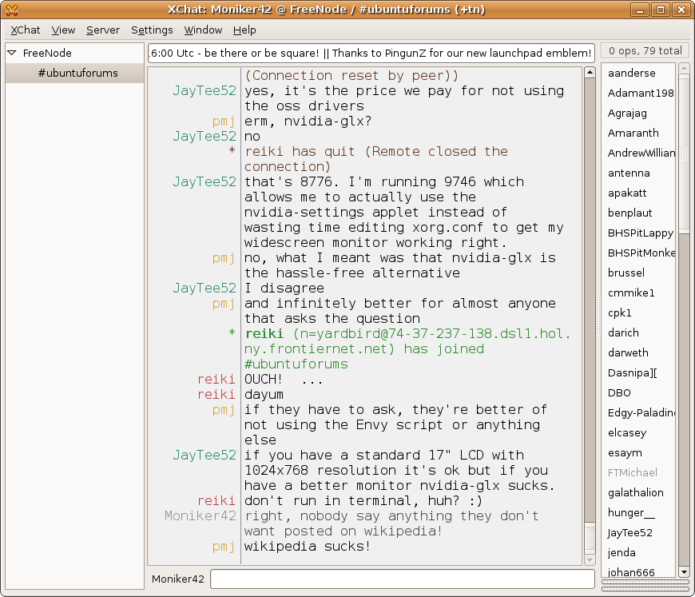This screenshot has height=597, width=695.
Task: Pick the greyed-out FTMichael user entry
Action: pyautogui.click(x=632, y=472)
